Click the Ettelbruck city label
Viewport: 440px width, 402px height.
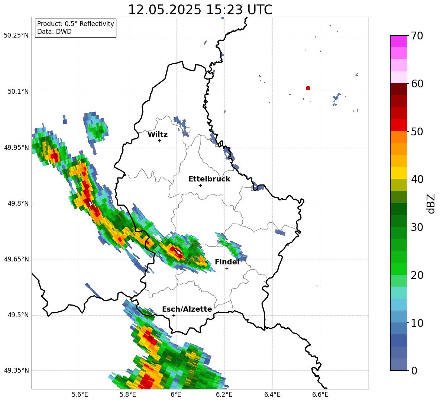click(209, 179)
